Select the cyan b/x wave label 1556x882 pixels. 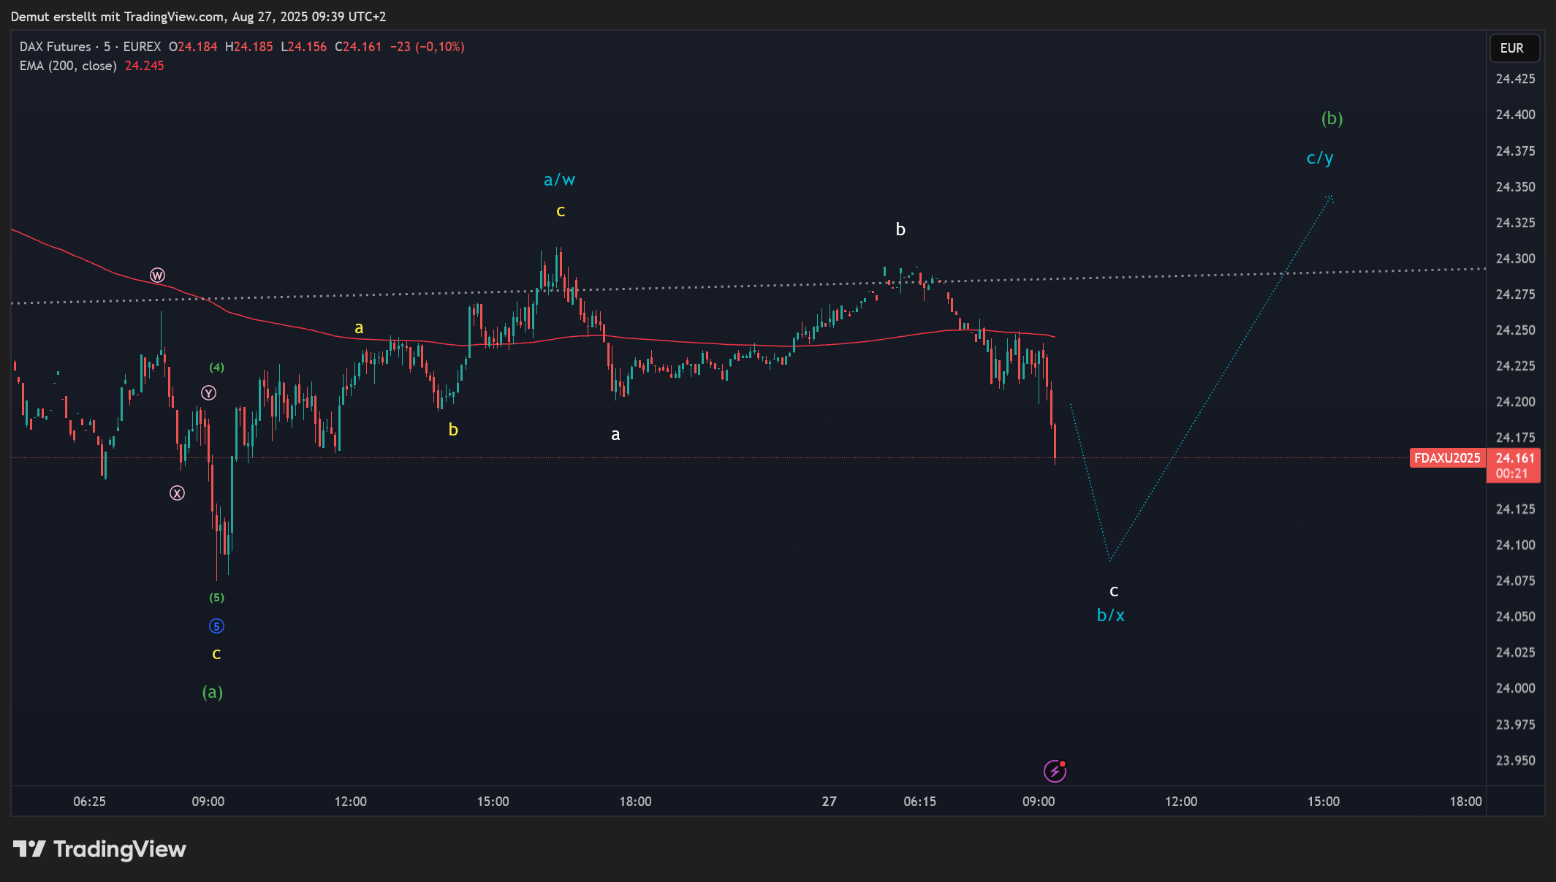[1110, 615]
